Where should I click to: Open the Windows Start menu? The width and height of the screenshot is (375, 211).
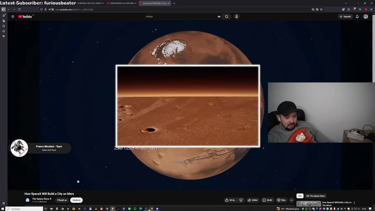(3, 209)
